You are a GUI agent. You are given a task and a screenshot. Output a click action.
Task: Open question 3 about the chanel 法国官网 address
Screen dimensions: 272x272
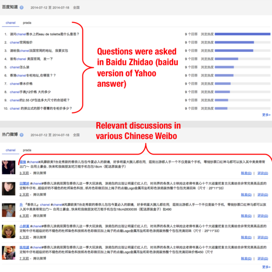pyautogui.click(x=39, y=51)
